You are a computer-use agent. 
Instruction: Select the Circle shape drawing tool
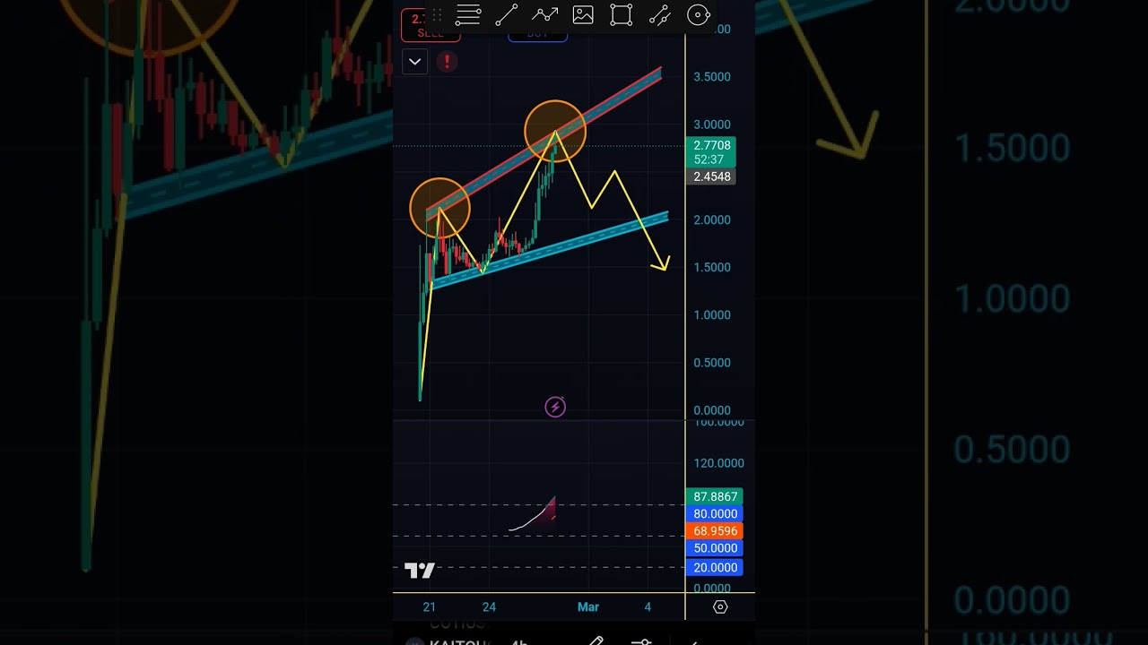point(699,14)
